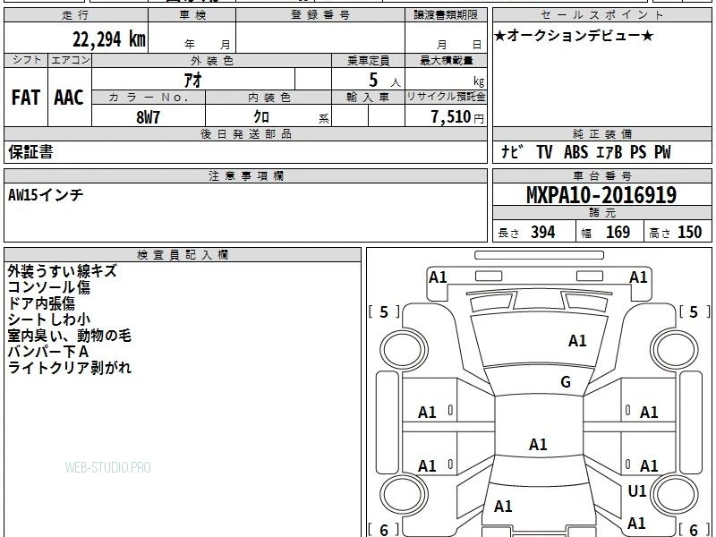
Task: Select the color code 8W7
Action: pyautogui.click(x=148, y=117)
